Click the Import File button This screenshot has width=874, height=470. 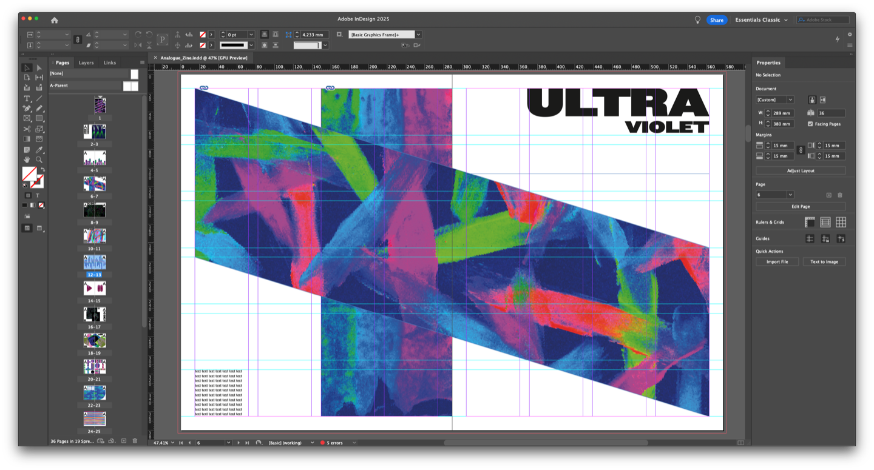point(777,262)
